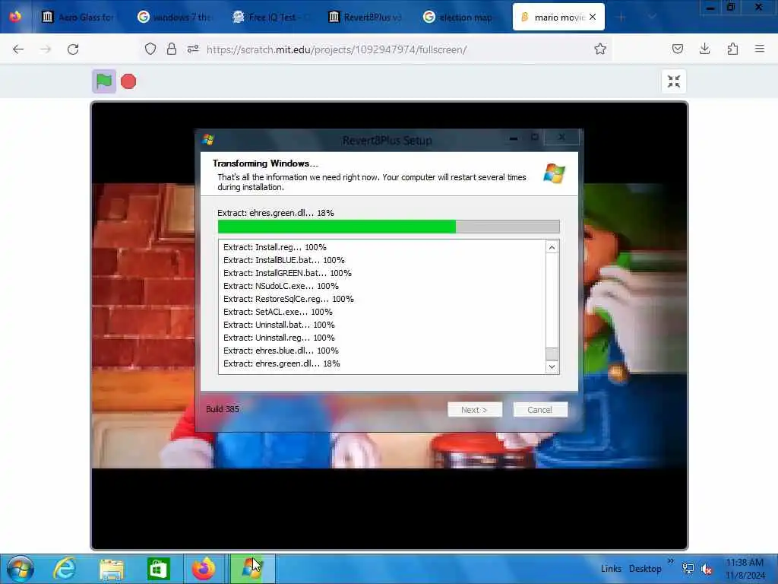The image size is (778, 584).
Task: Switch to Free IQ Test tab
Action: click(271, 17)
